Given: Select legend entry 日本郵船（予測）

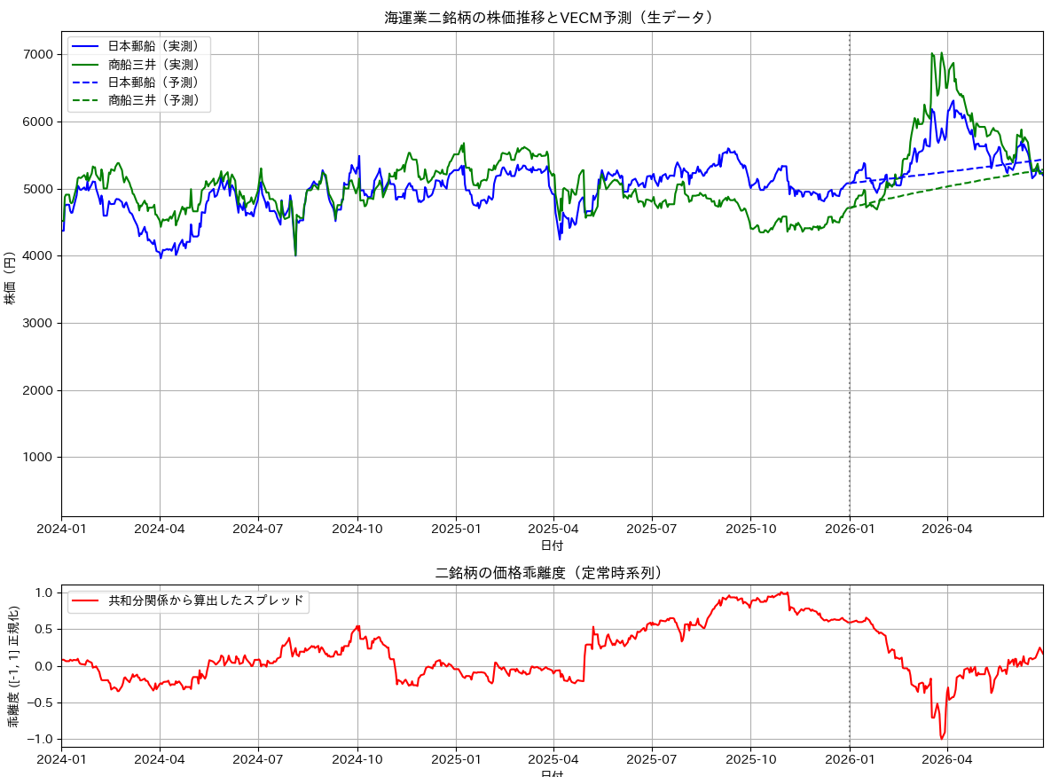Looking at the screenshot, I should tap(137, 82).
